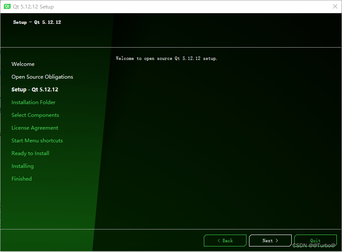Select License Agreement step
Screen dimensions: 342x252
pyautogui.click(x=35, y=128)
